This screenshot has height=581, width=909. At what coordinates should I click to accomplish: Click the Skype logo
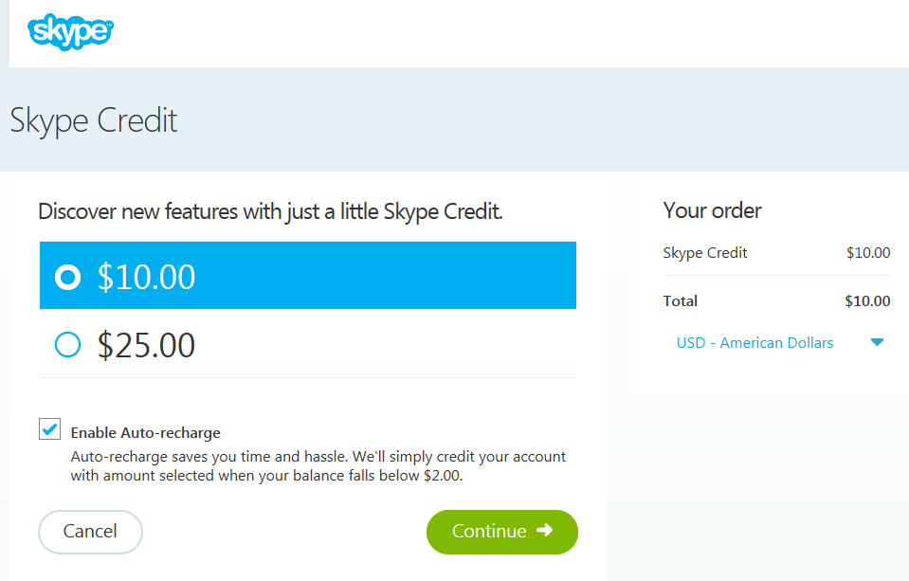pyautogui.click(x=70, y=32)
